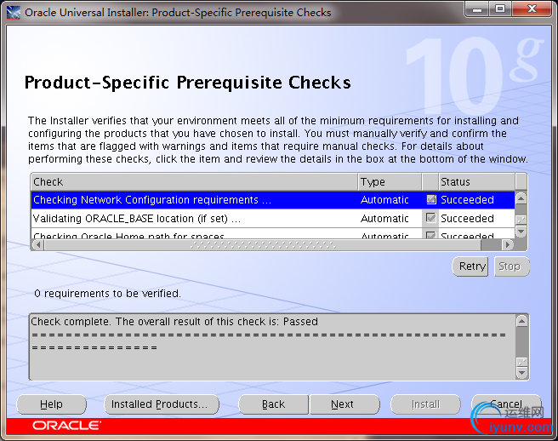Toggle checkbox for Checking Network Configuration requirements
This screenshot has width=558, height=441.
point(431,200)
